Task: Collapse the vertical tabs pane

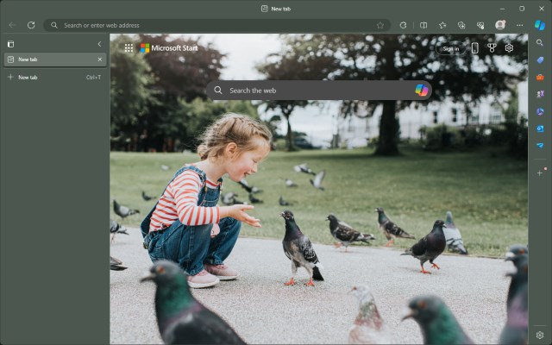Action: pyautogui.click(x=99, y=44)
